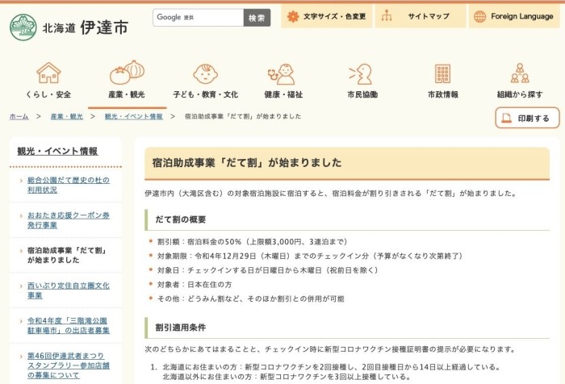Go to ホーム breadcrumb link

[x=19, y=117]
